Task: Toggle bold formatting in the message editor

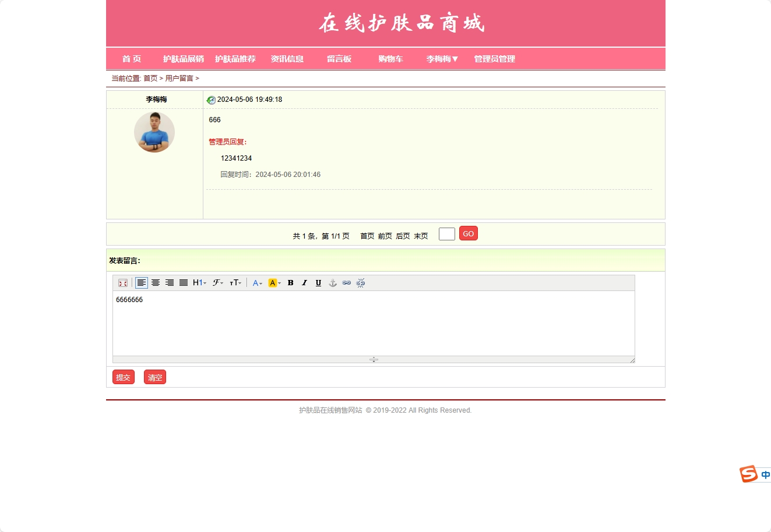Action: click(290, 283)
